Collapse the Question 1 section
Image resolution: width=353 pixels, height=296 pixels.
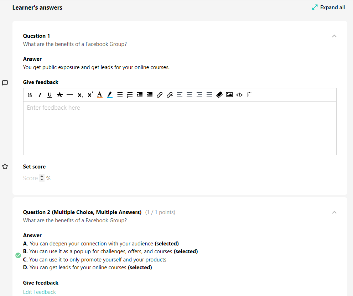(x=334, y=36)
